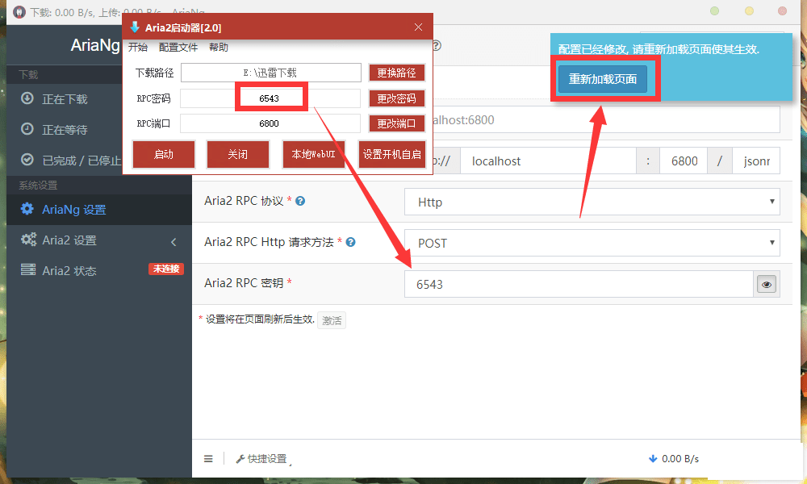Viewport: 807px width, 484px height.
Task: Click the 关闭 button in launcher
Action: pyautogui.click(x=238, y=154)
